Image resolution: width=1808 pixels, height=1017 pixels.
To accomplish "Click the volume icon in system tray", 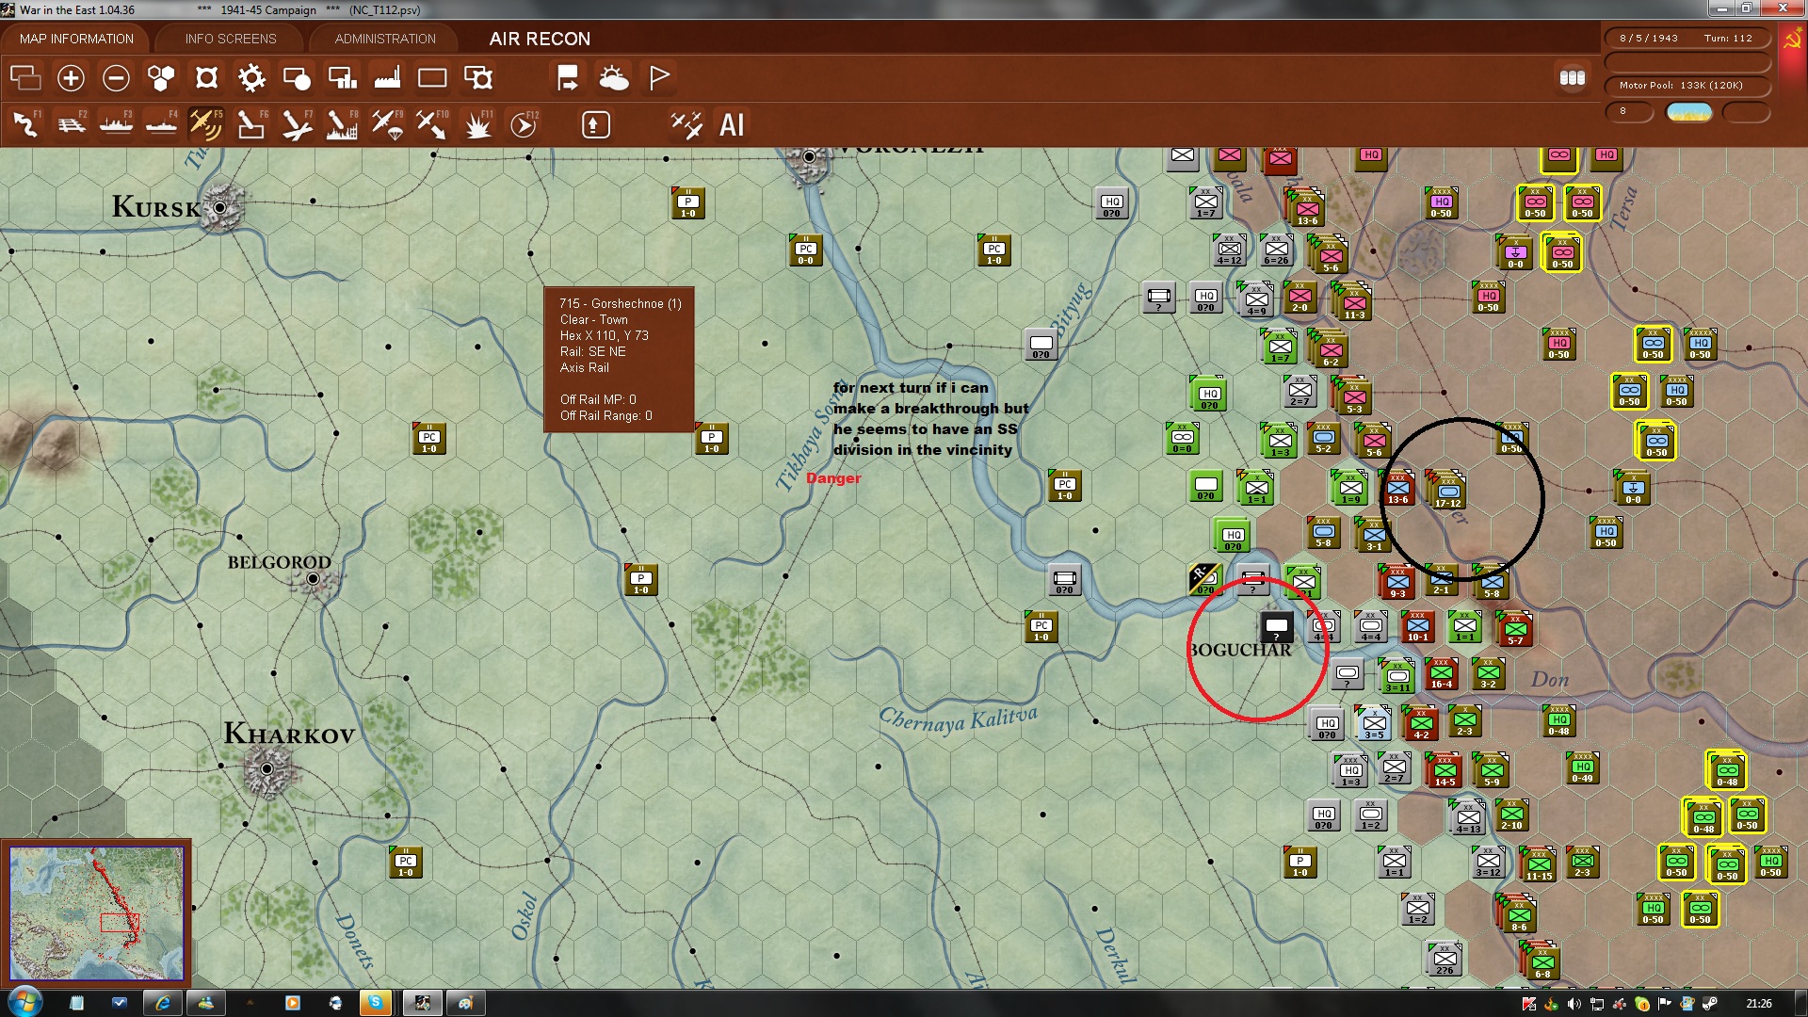I will point(1574,1004).
